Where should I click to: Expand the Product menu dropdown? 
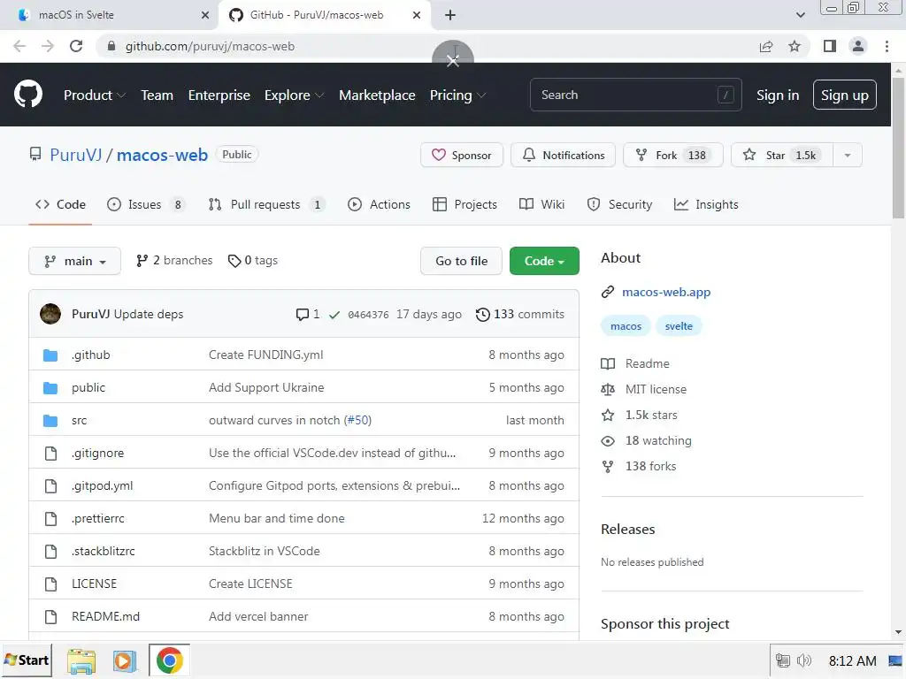point(94,95)
